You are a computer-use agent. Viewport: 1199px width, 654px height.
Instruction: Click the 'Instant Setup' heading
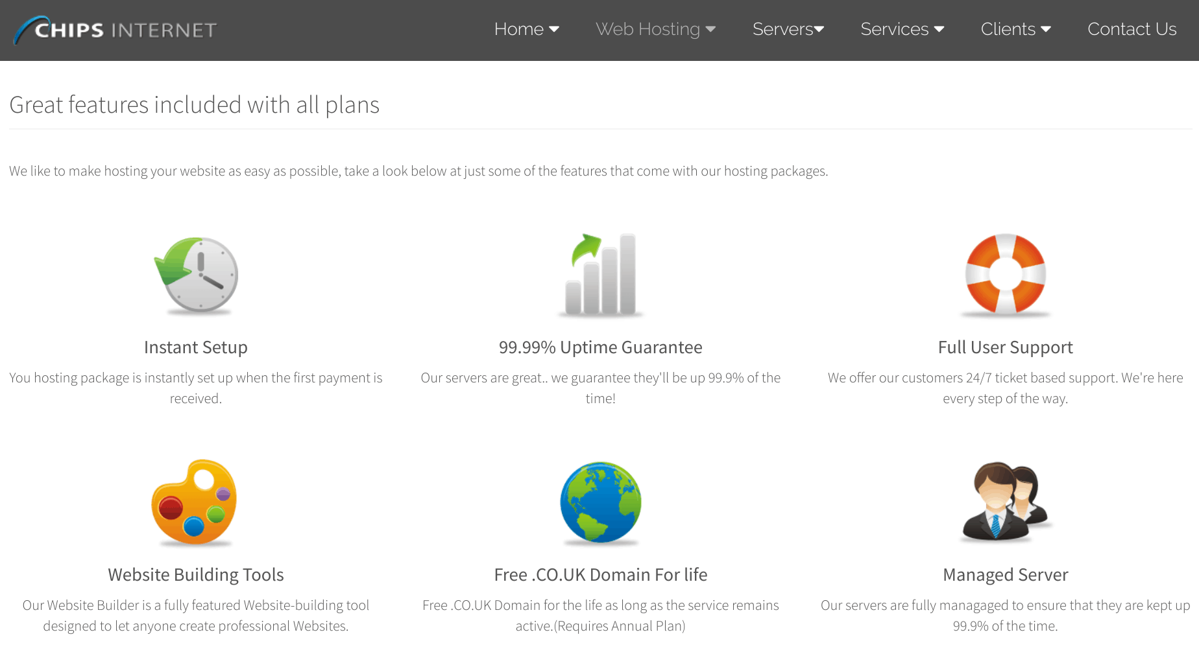click(196, 347)
